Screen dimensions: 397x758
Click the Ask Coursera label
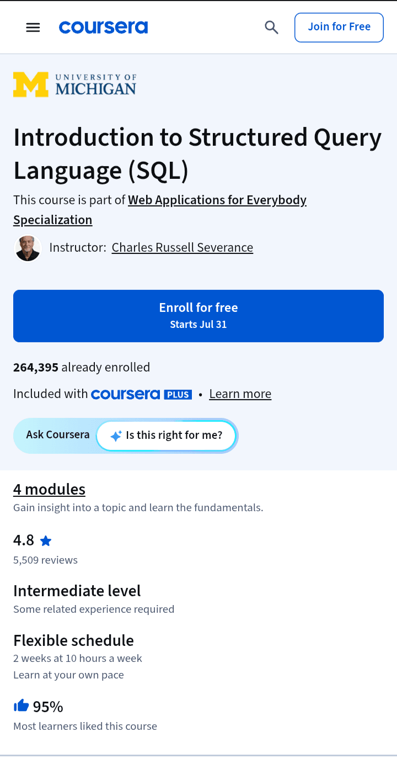58,434
